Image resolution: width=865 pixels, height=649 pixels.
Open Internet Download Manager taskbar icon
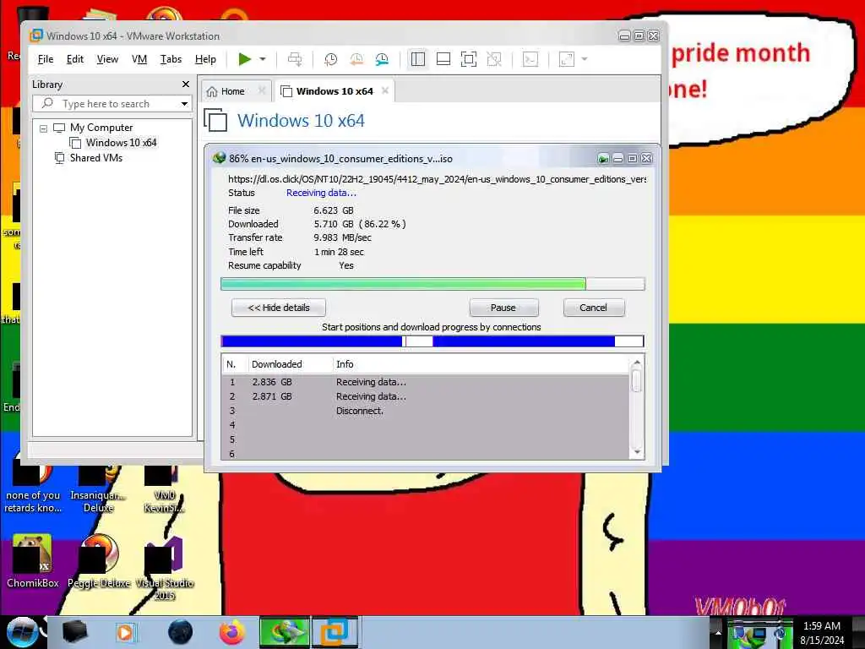pos(285,632)
